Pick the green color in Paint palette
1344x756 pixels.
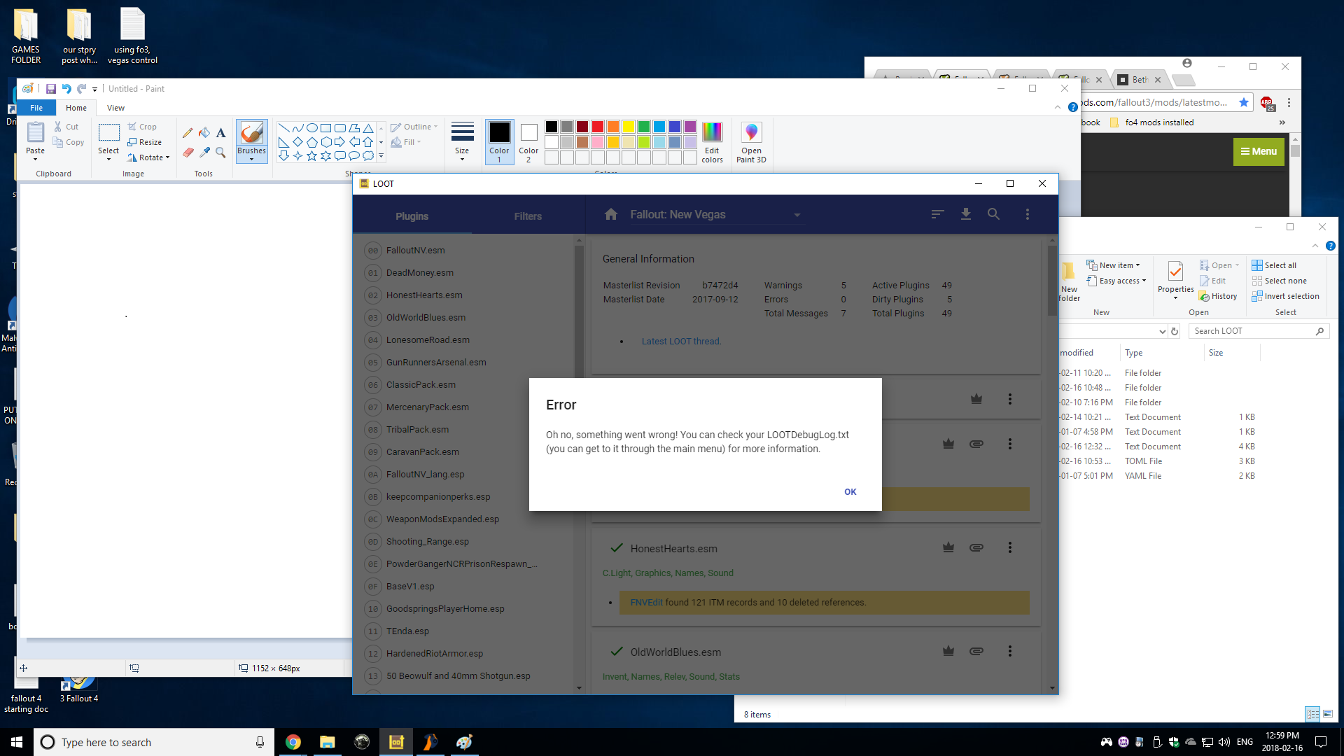pyautogui.click(x=644, y=127)
